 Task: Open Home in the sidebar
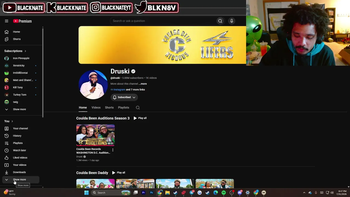[x=21, y=32]
